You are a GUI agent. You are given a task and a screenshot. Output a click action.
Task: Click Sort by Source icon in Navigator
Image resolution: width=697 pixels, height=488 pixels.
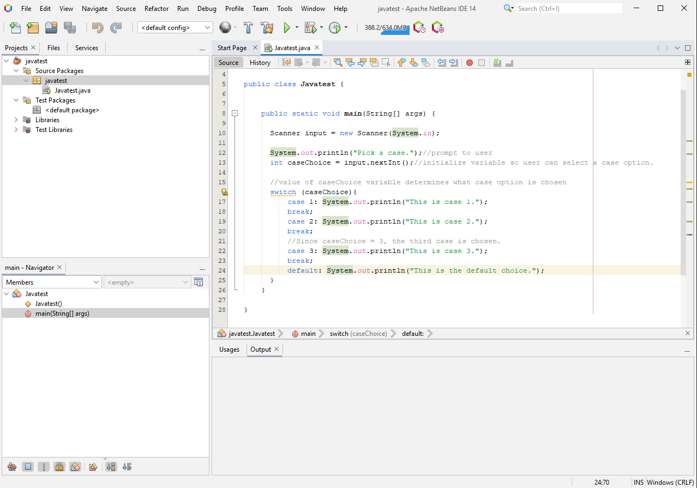click(x=127, y=467)
